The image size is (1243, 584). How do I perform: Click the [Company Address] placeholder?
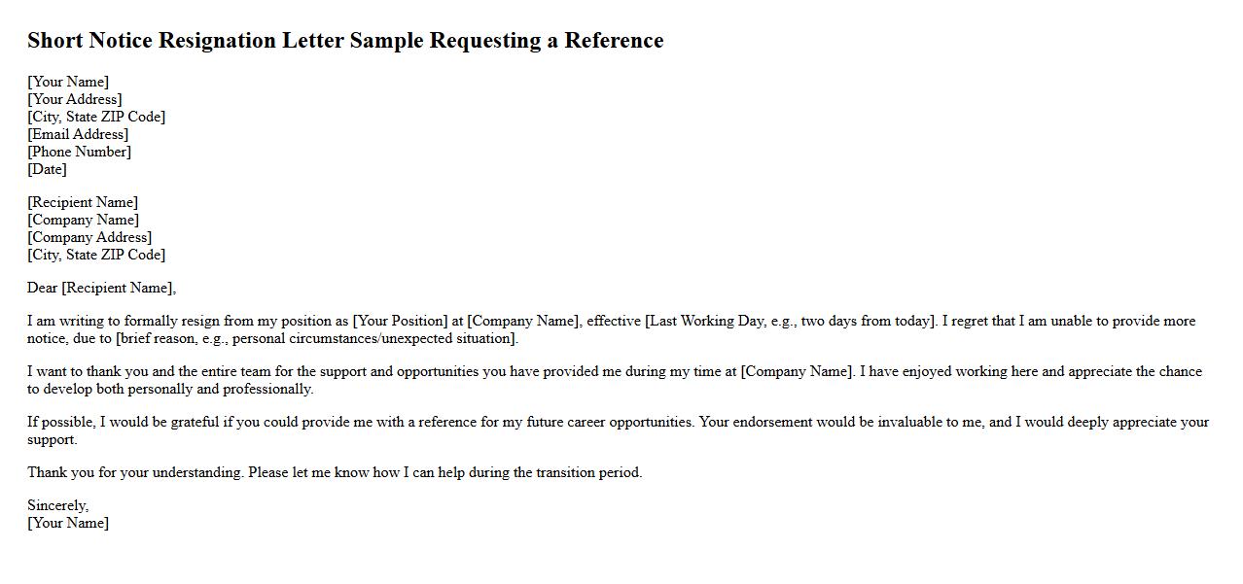click(x=89, y=237)
